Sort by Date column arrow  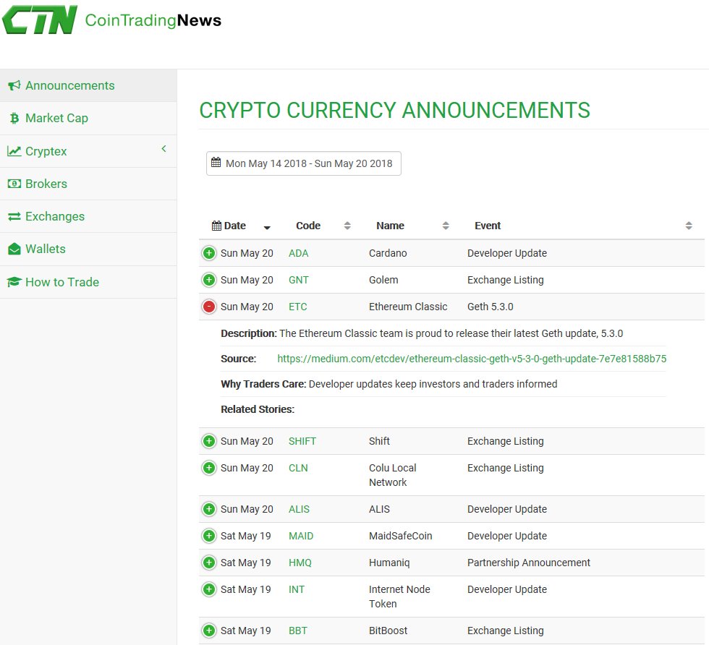[267, 227]
